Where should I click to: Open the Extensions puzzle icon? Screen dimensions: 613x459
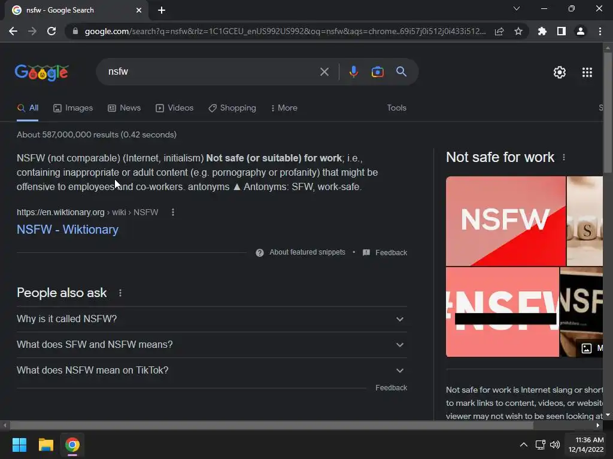[542, 31]
